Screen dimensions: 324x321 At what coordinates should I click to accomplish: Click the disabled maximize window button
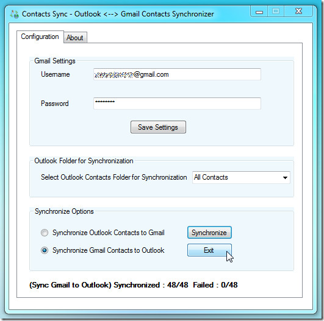(x=276, y=11)
